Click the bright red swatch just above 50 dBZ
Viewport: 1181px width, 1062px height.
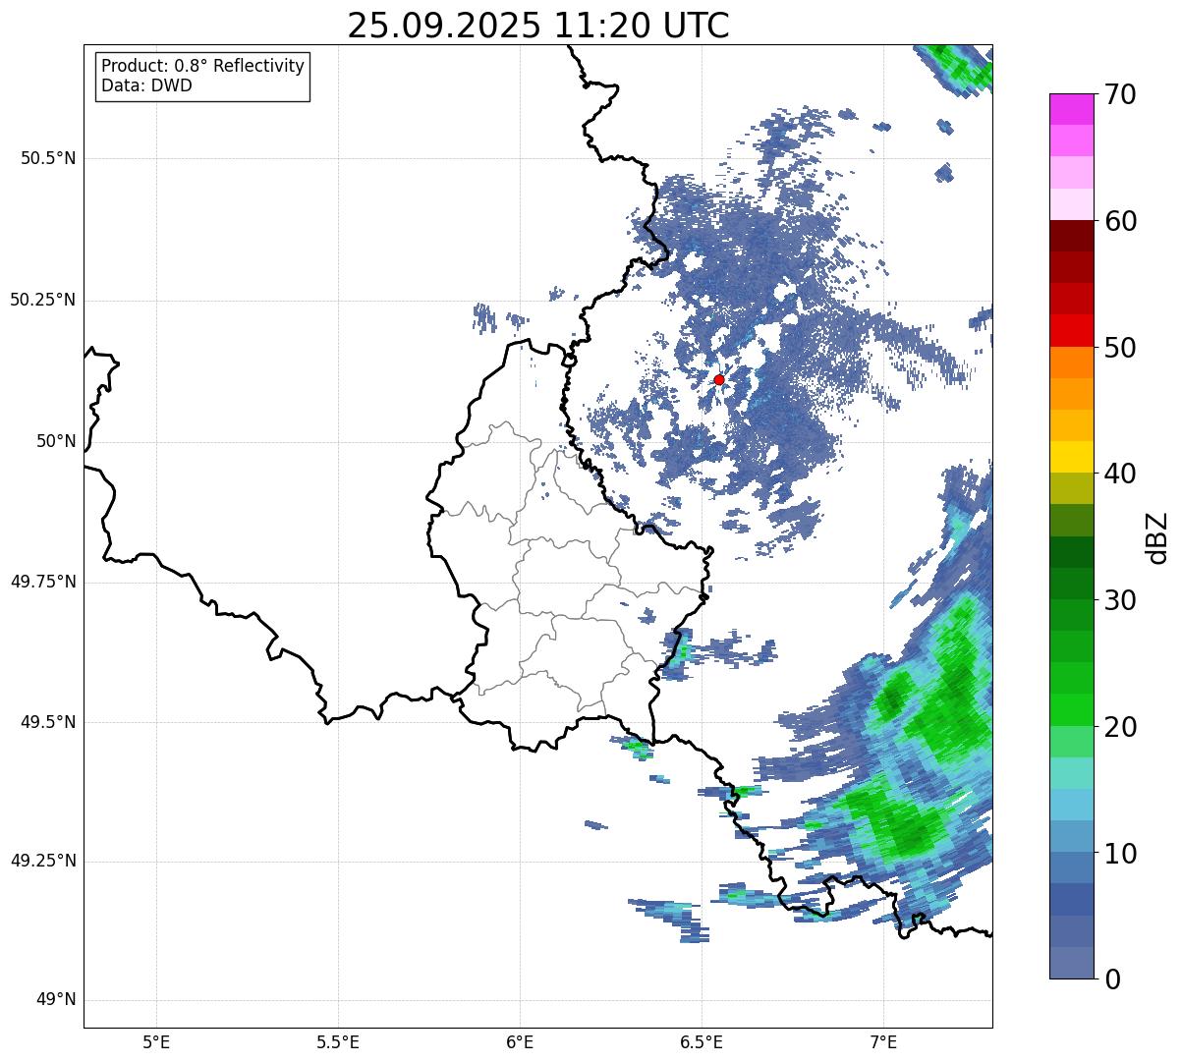1071,330
